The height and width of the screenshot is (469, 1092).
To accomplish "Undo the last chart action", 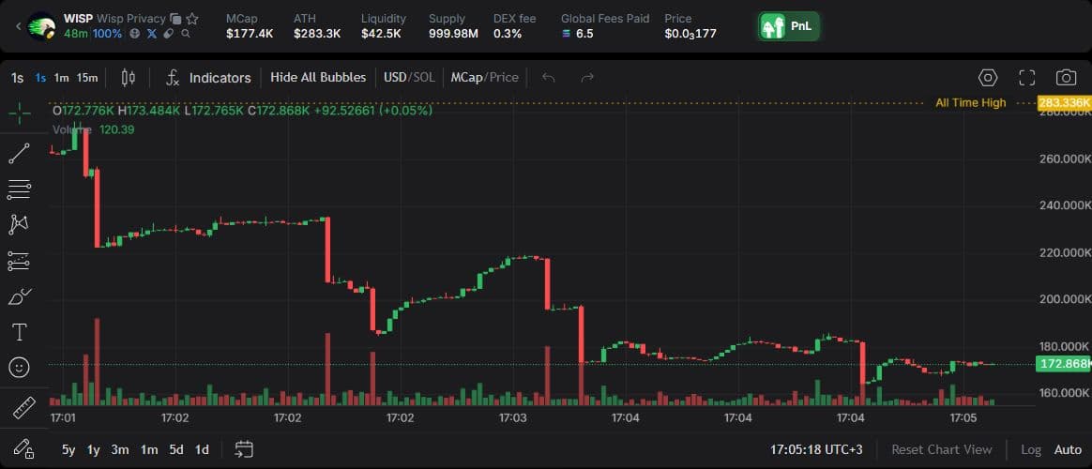I will [549, 77].
